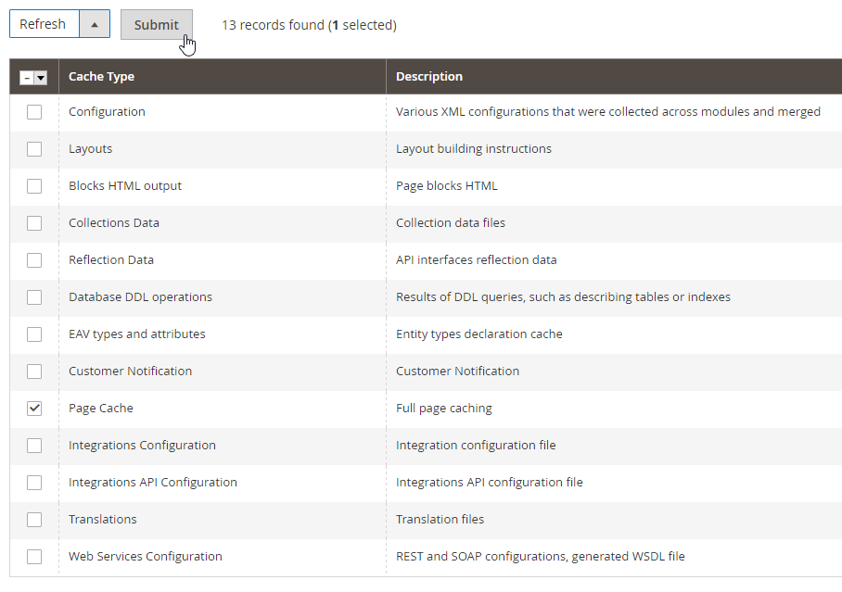This screenshot has width=842, height=592.
Task: Click the Submit button
Action: point(157,25)
